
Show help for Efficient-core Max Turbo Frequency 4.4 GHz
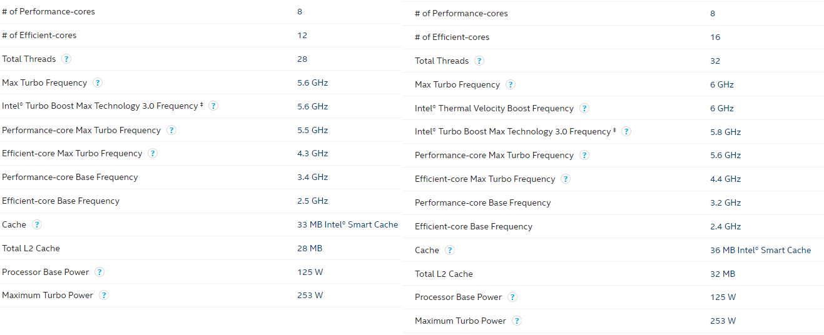click(x=566, y=179)
